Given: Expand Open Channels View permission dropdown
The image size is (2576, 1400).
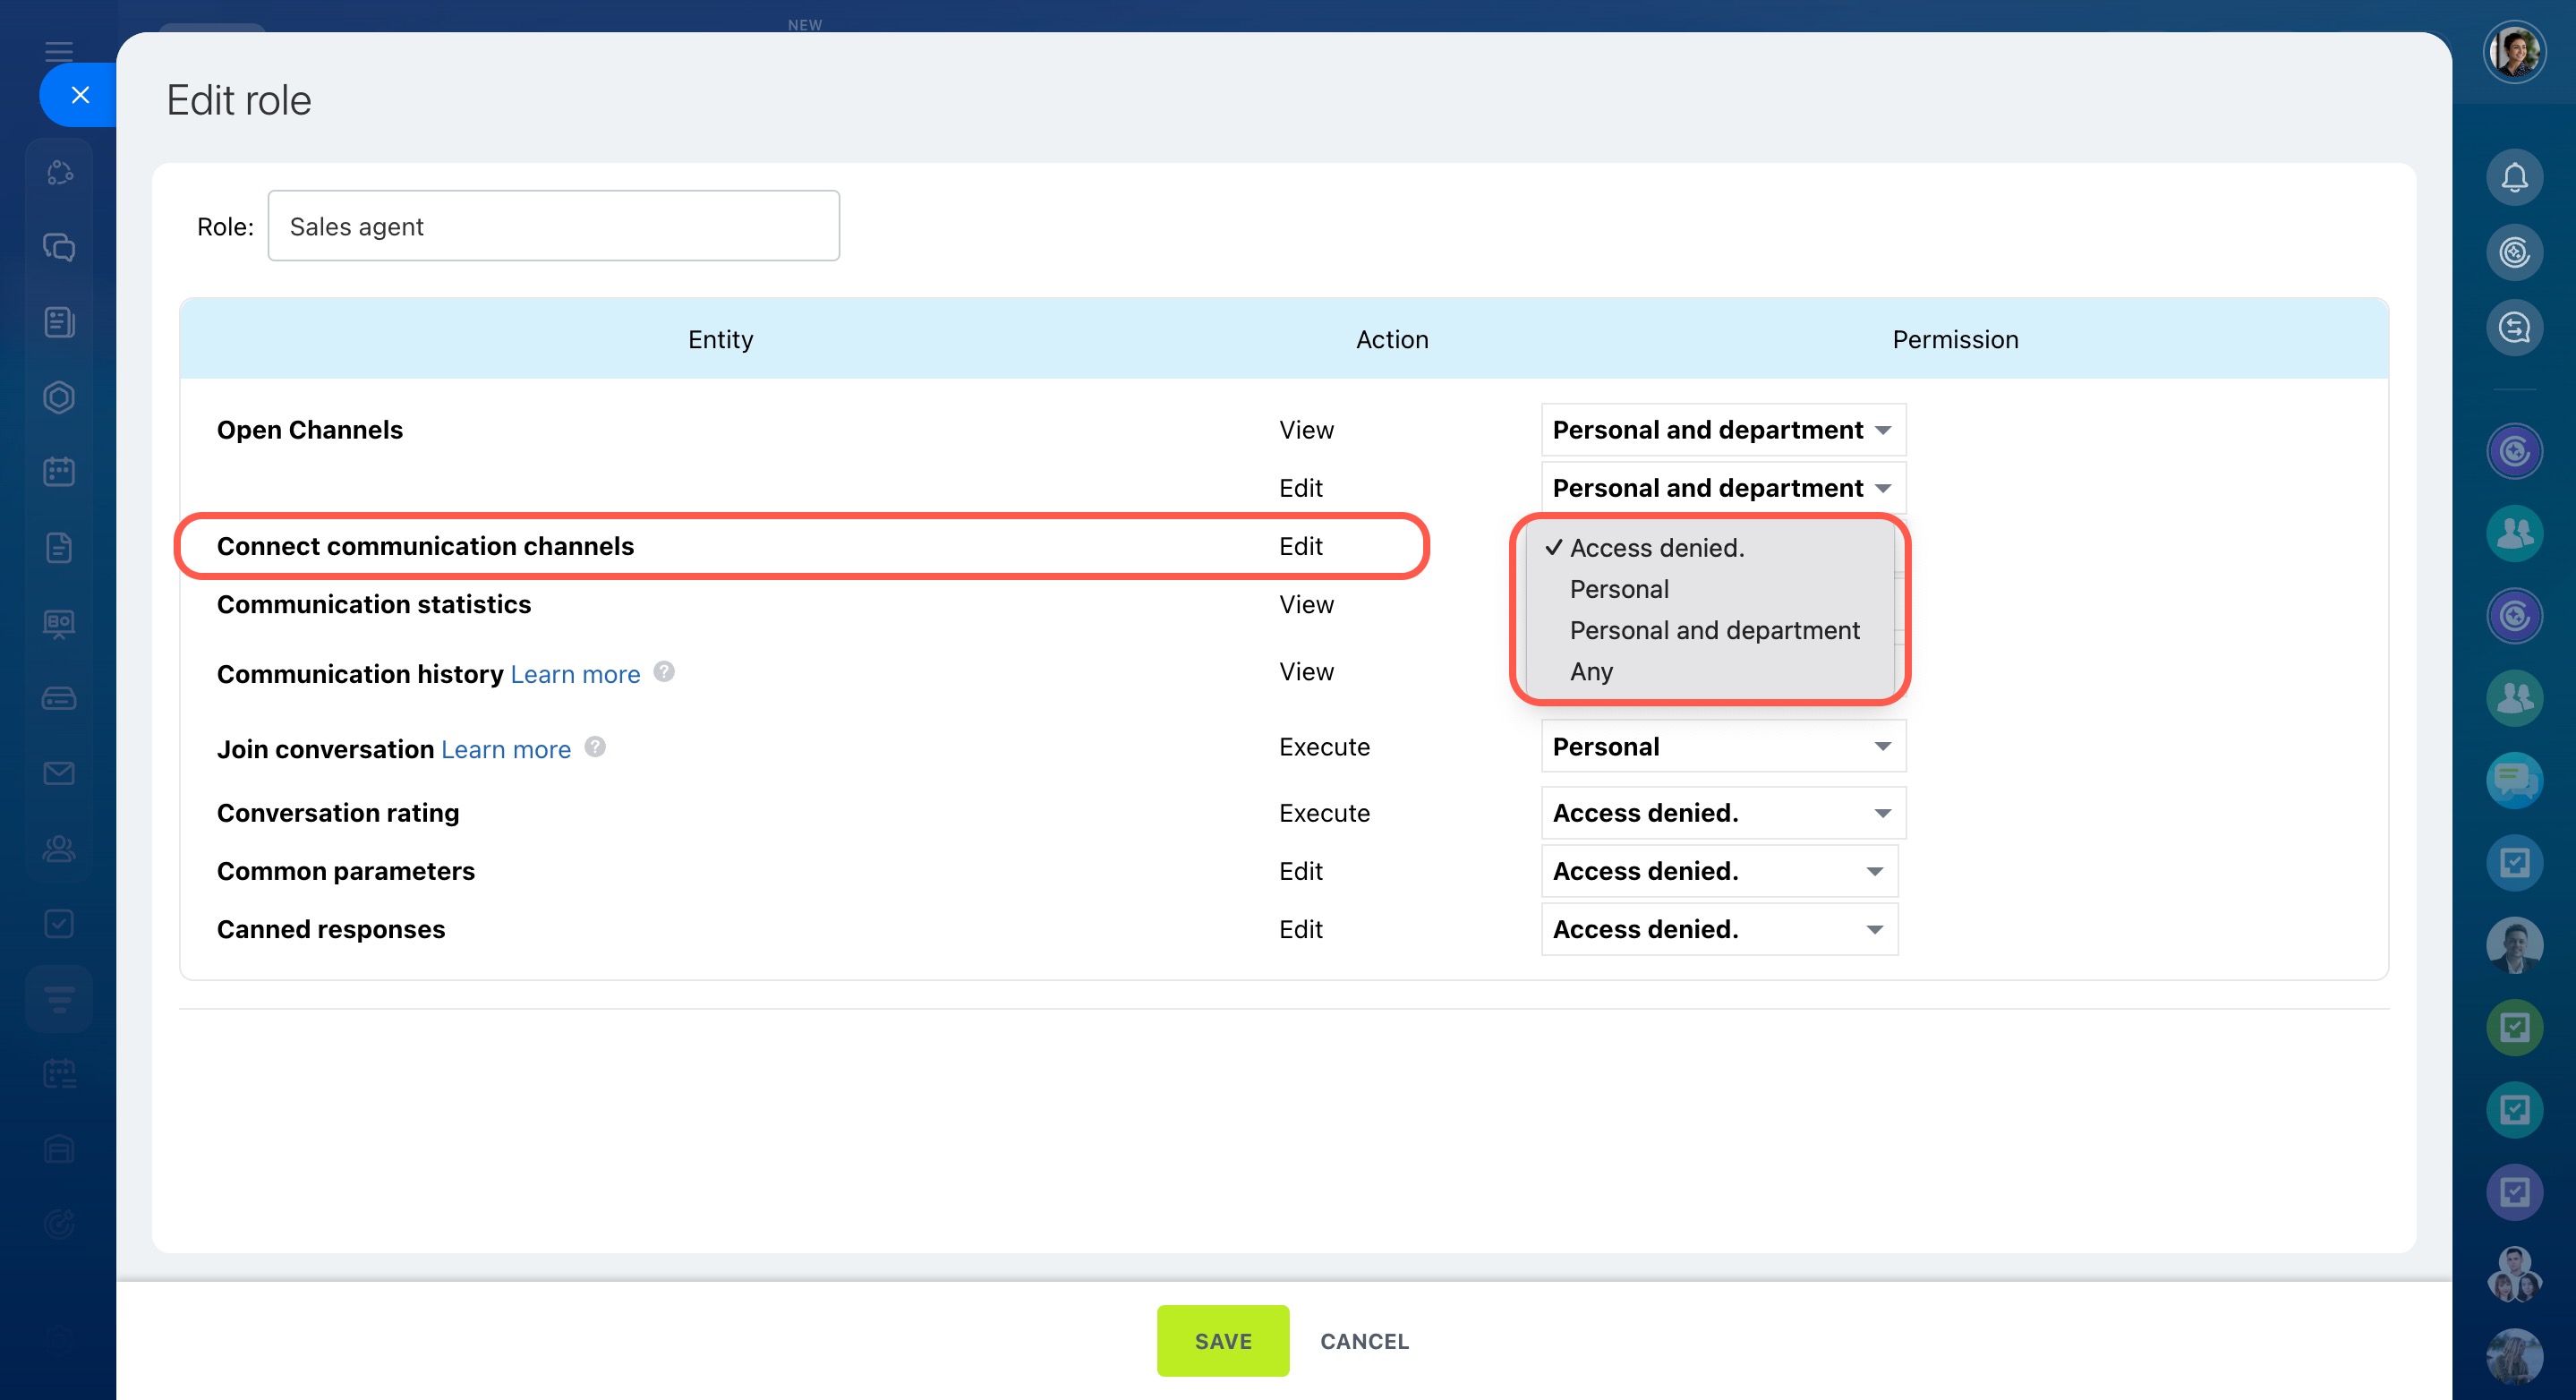Looking at the screenshot, I should tap(1722, 430).
